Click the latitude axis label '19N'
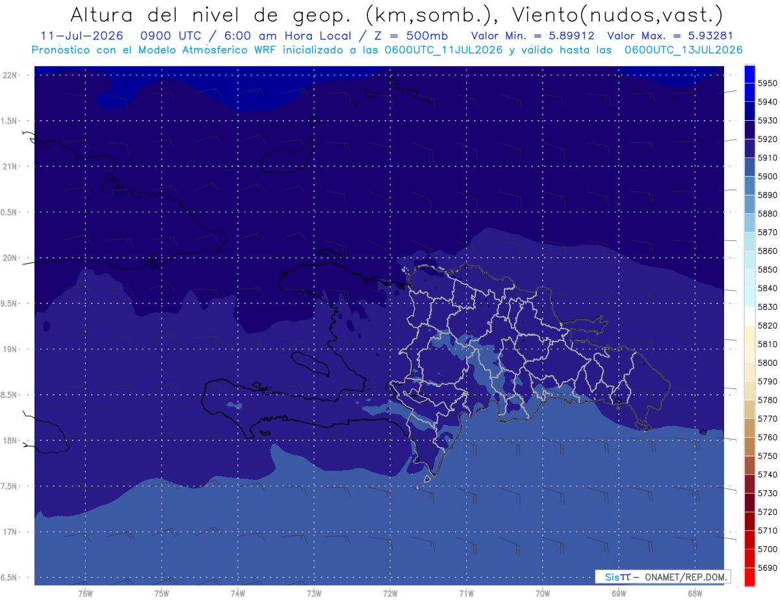Viewport: 780px width, 602px height. coord(10,349)
